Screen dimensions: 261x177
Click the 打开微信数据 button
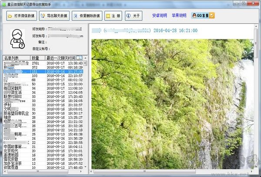click(x=22, y=16)
